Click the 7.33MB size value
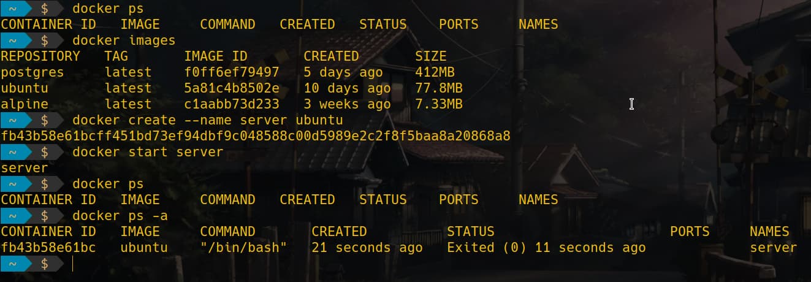 (x=439, y=104)
